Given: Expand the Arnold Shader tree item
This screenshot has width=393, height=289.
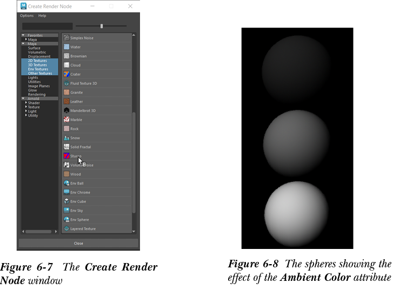Looking at the screenshot, I should click(x=26, y=103).
